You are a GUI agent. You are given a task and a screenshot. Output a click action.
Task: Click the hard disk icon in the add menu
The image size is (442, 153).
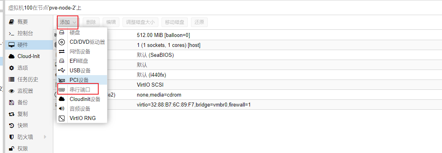coord(61,33)
